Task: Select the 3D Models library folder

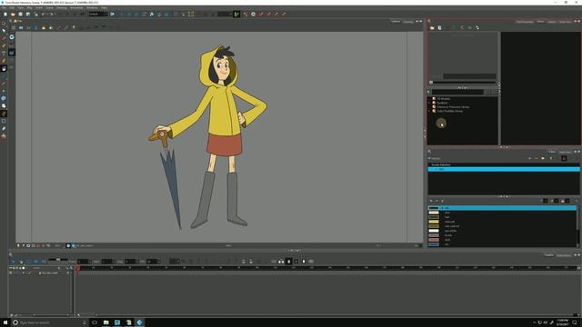Action: coord(444,99)
